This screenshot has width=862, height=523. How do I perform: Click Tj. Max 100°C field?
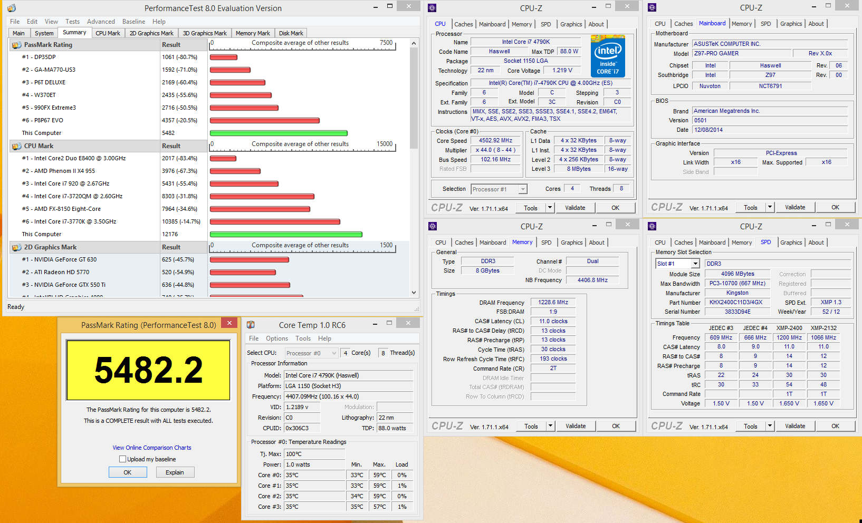point(314,454)
